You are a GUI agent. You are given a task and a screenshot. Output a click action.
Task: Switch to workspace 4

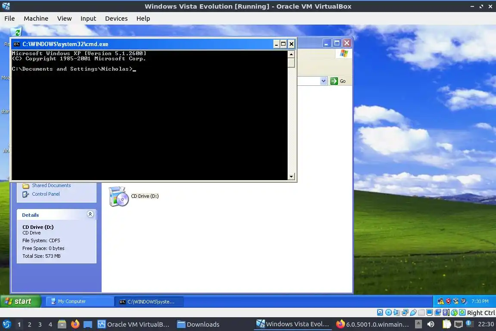50,325
